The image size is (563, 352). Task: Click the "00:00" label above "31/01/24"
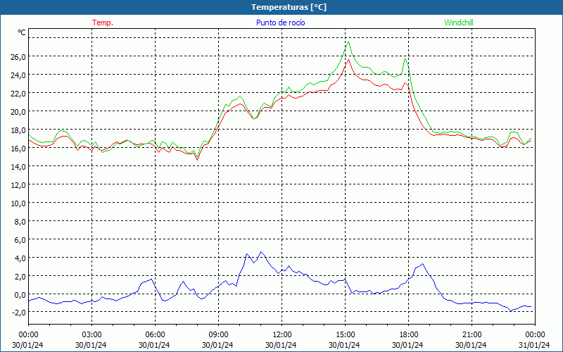[x=535, y=335]
